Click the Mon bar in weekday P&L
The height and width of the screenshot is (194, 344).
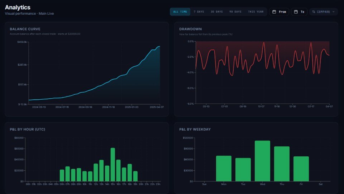[224, 169]
